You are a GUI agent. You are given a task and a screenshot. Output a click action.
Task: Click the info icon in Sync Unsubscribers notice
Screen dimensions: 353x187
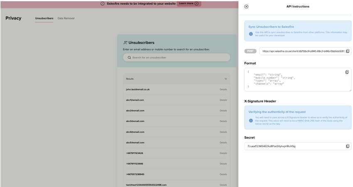pos(251,34)
